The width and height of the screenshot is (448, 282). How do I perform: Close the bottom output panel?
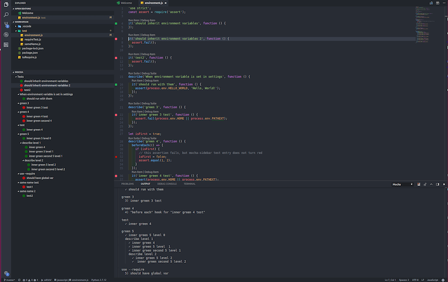tap(443, 184)
